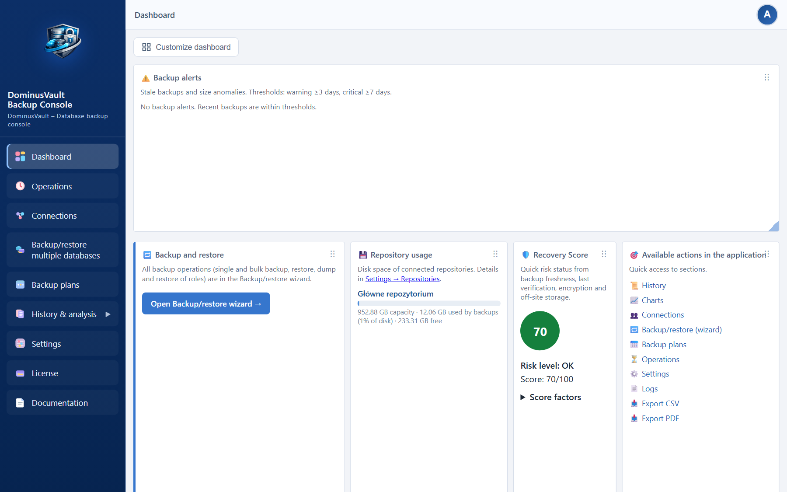Click the Backup and restore drag handle
787x492 pixels.
(332, 254)
